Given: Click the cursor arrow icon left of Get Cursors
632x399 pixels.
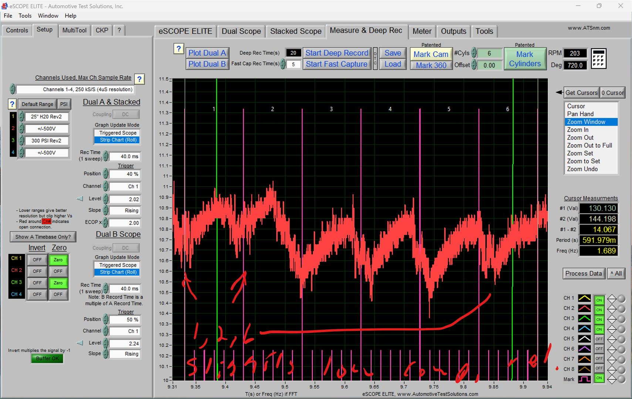Looking at the screenshot, I should point(559,92).
